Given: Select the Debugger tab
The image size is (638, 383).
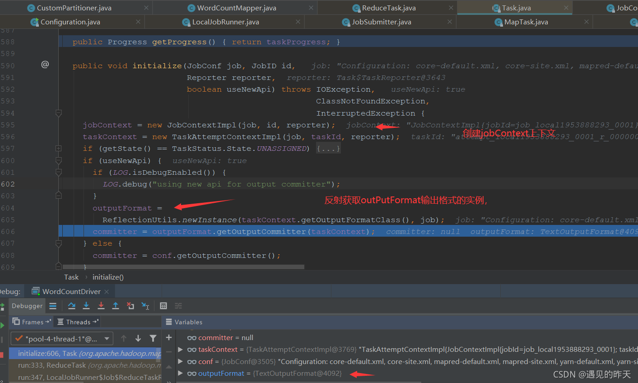Looking at the screenshot, I should click(x=27, y=306).
